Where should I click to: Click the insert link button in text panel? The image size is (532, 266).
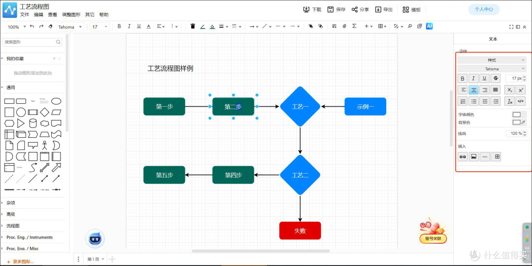[x=463, y=156]
